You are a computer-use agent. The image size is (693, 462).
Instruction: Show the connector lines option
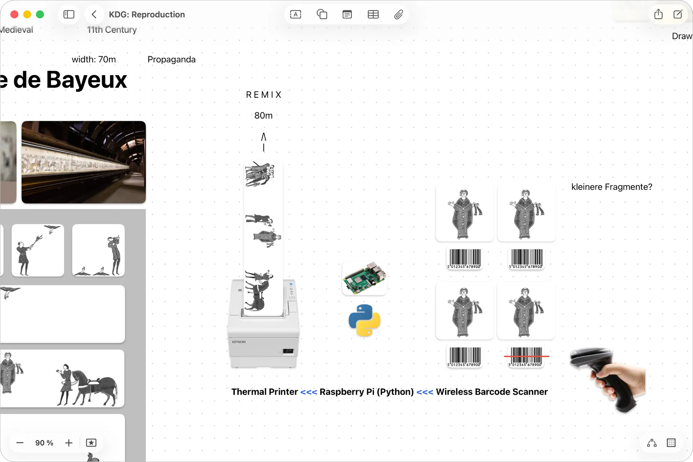652,443
